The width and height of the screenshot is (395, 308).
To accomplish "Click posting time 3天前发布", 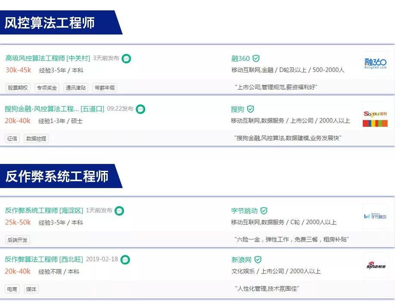I will 106,58.
